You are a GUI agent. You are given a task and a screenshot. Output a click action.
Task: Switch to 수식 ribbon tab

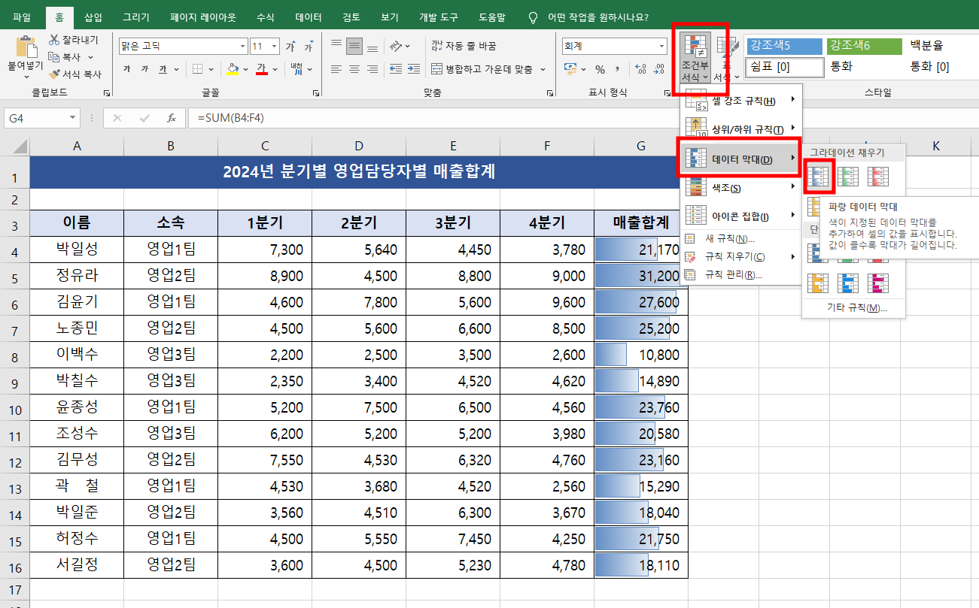[265, 17]
